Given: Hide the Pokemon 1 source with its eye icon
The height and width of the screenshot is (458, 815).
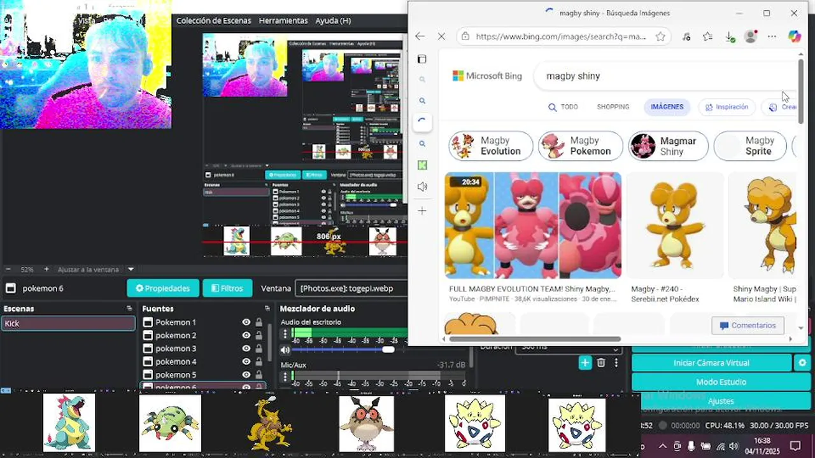Looking at the screenshot, I should (x=246, y=323).
